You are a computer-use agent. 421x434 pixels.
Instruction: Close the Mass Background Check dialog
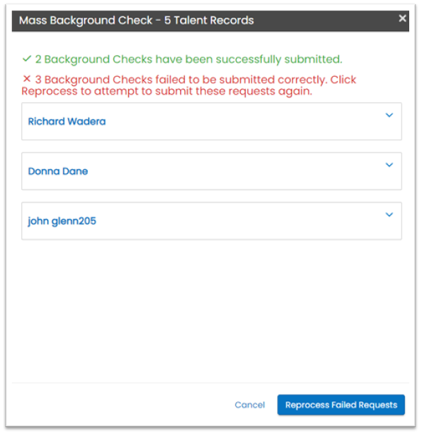[402, 19]
